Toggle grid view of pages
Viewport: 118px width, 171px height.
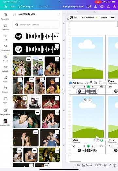tap(105, 165)
